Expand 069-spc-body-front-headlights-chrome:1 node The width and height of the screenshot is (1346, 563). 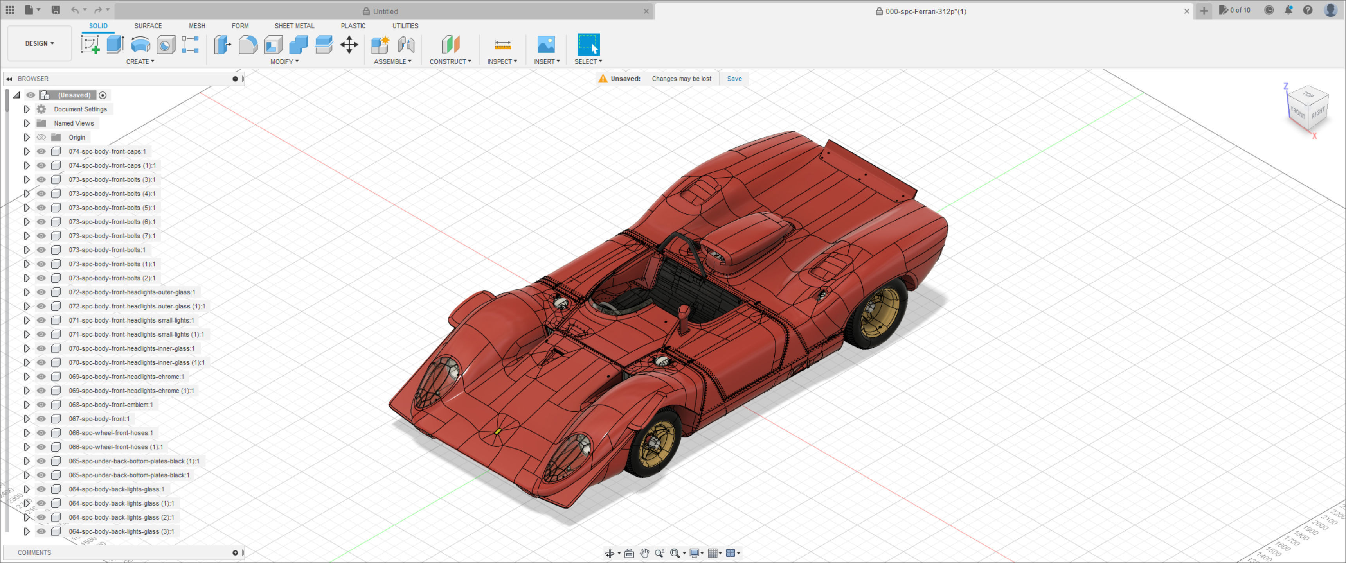27,377
